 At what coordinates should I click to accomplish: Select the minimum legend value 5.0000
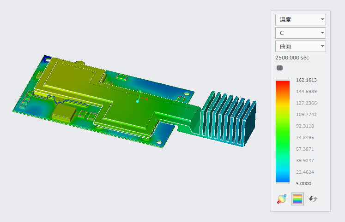pyautogui.click(x=303, y=183)
